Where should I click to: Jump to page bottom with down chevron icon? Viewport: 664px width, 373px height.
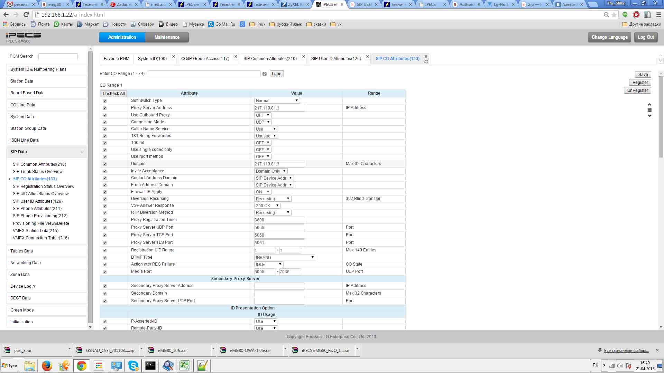tap(649, 116)
